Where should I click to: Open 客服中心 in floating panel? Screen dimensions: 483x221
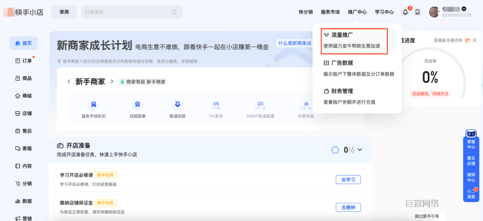tap(471, 144)
